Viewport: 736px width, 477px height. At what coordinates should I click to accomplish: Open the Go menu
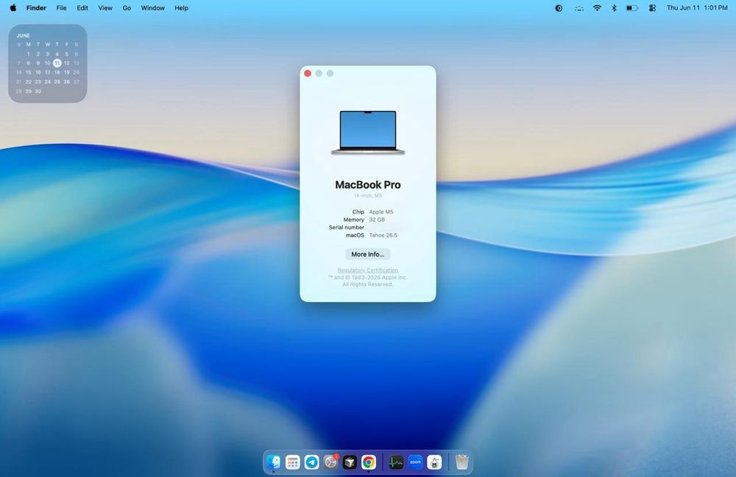point(127,8)
